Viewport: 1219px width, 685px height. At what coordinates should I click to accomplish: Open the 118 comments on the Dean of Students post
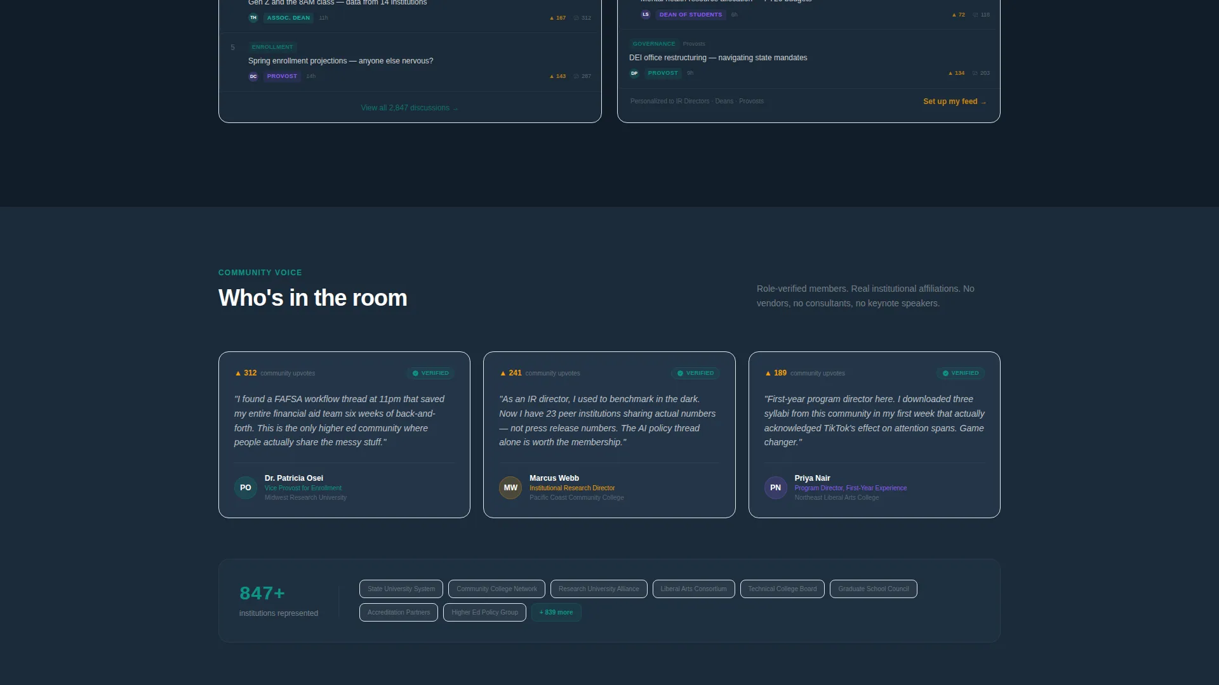tap(981, 15)
